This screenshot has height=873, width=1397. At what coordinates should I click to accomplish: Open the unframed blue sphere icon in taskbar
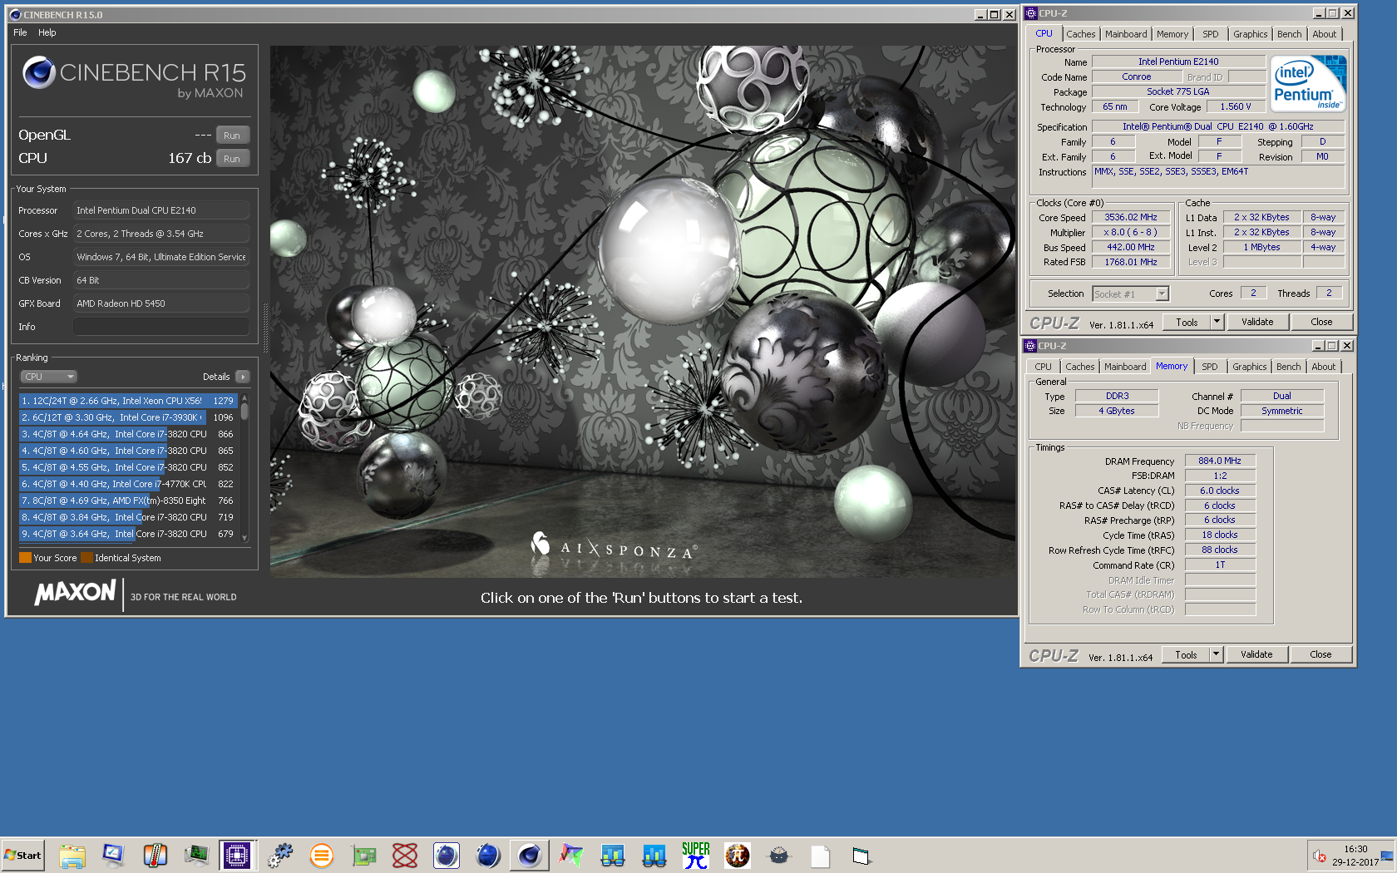pyautogui.click(x=488, y=856)
